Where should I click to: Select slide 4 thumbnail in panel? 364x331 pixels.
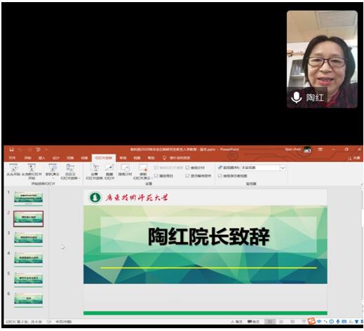tap(29, 259)
